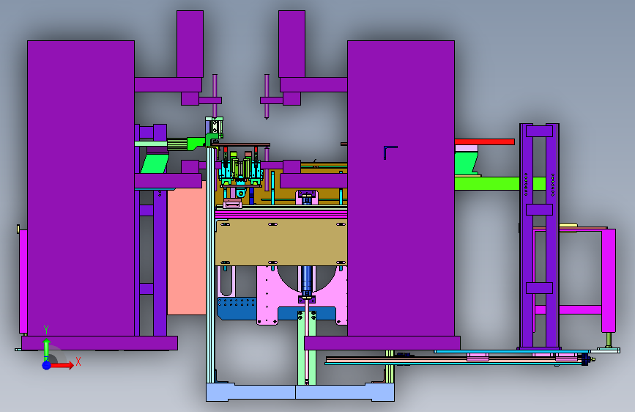
Task: Click the red X axis arrow of the triad
Action: pos(62,365)
